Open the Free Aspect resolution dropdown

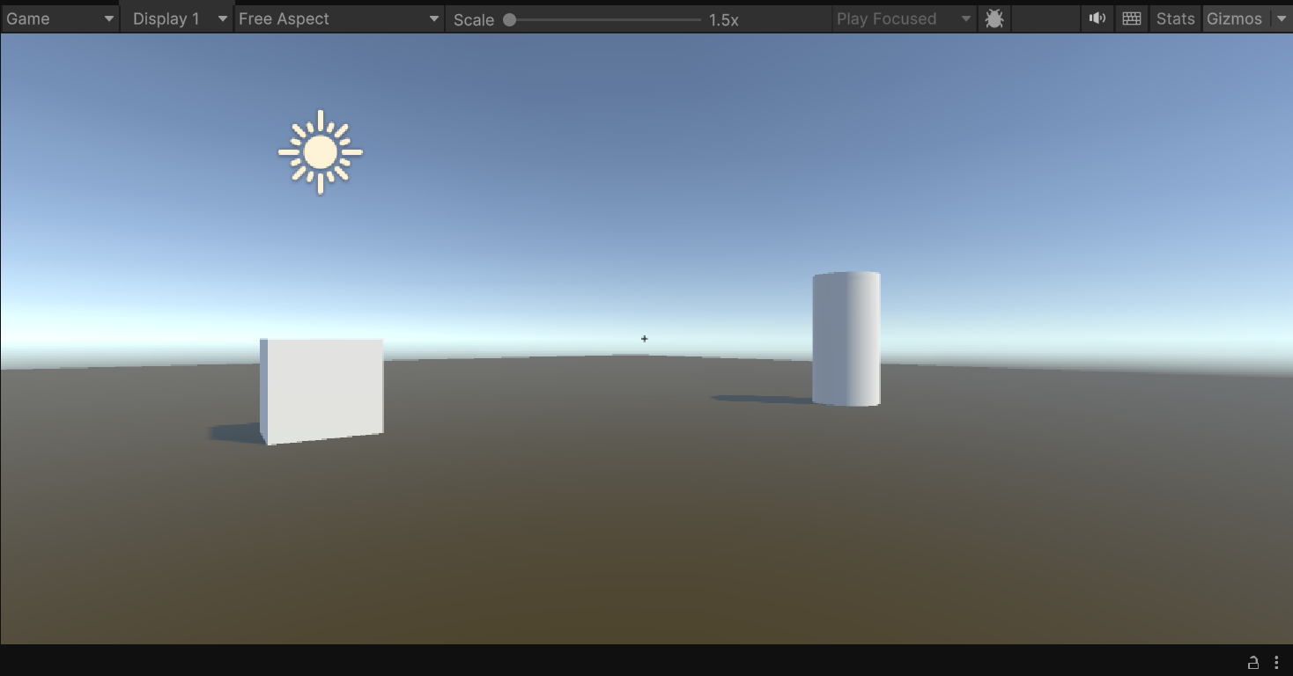[x=339, y=18]
